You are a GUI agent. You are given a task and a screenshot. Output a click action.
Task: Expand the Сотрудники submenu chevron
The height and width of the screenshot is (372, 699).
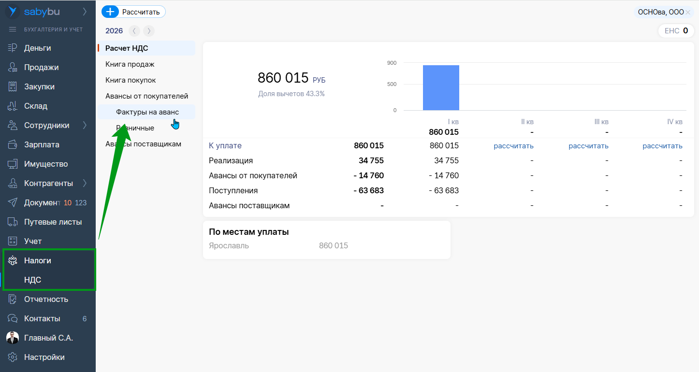85,125
